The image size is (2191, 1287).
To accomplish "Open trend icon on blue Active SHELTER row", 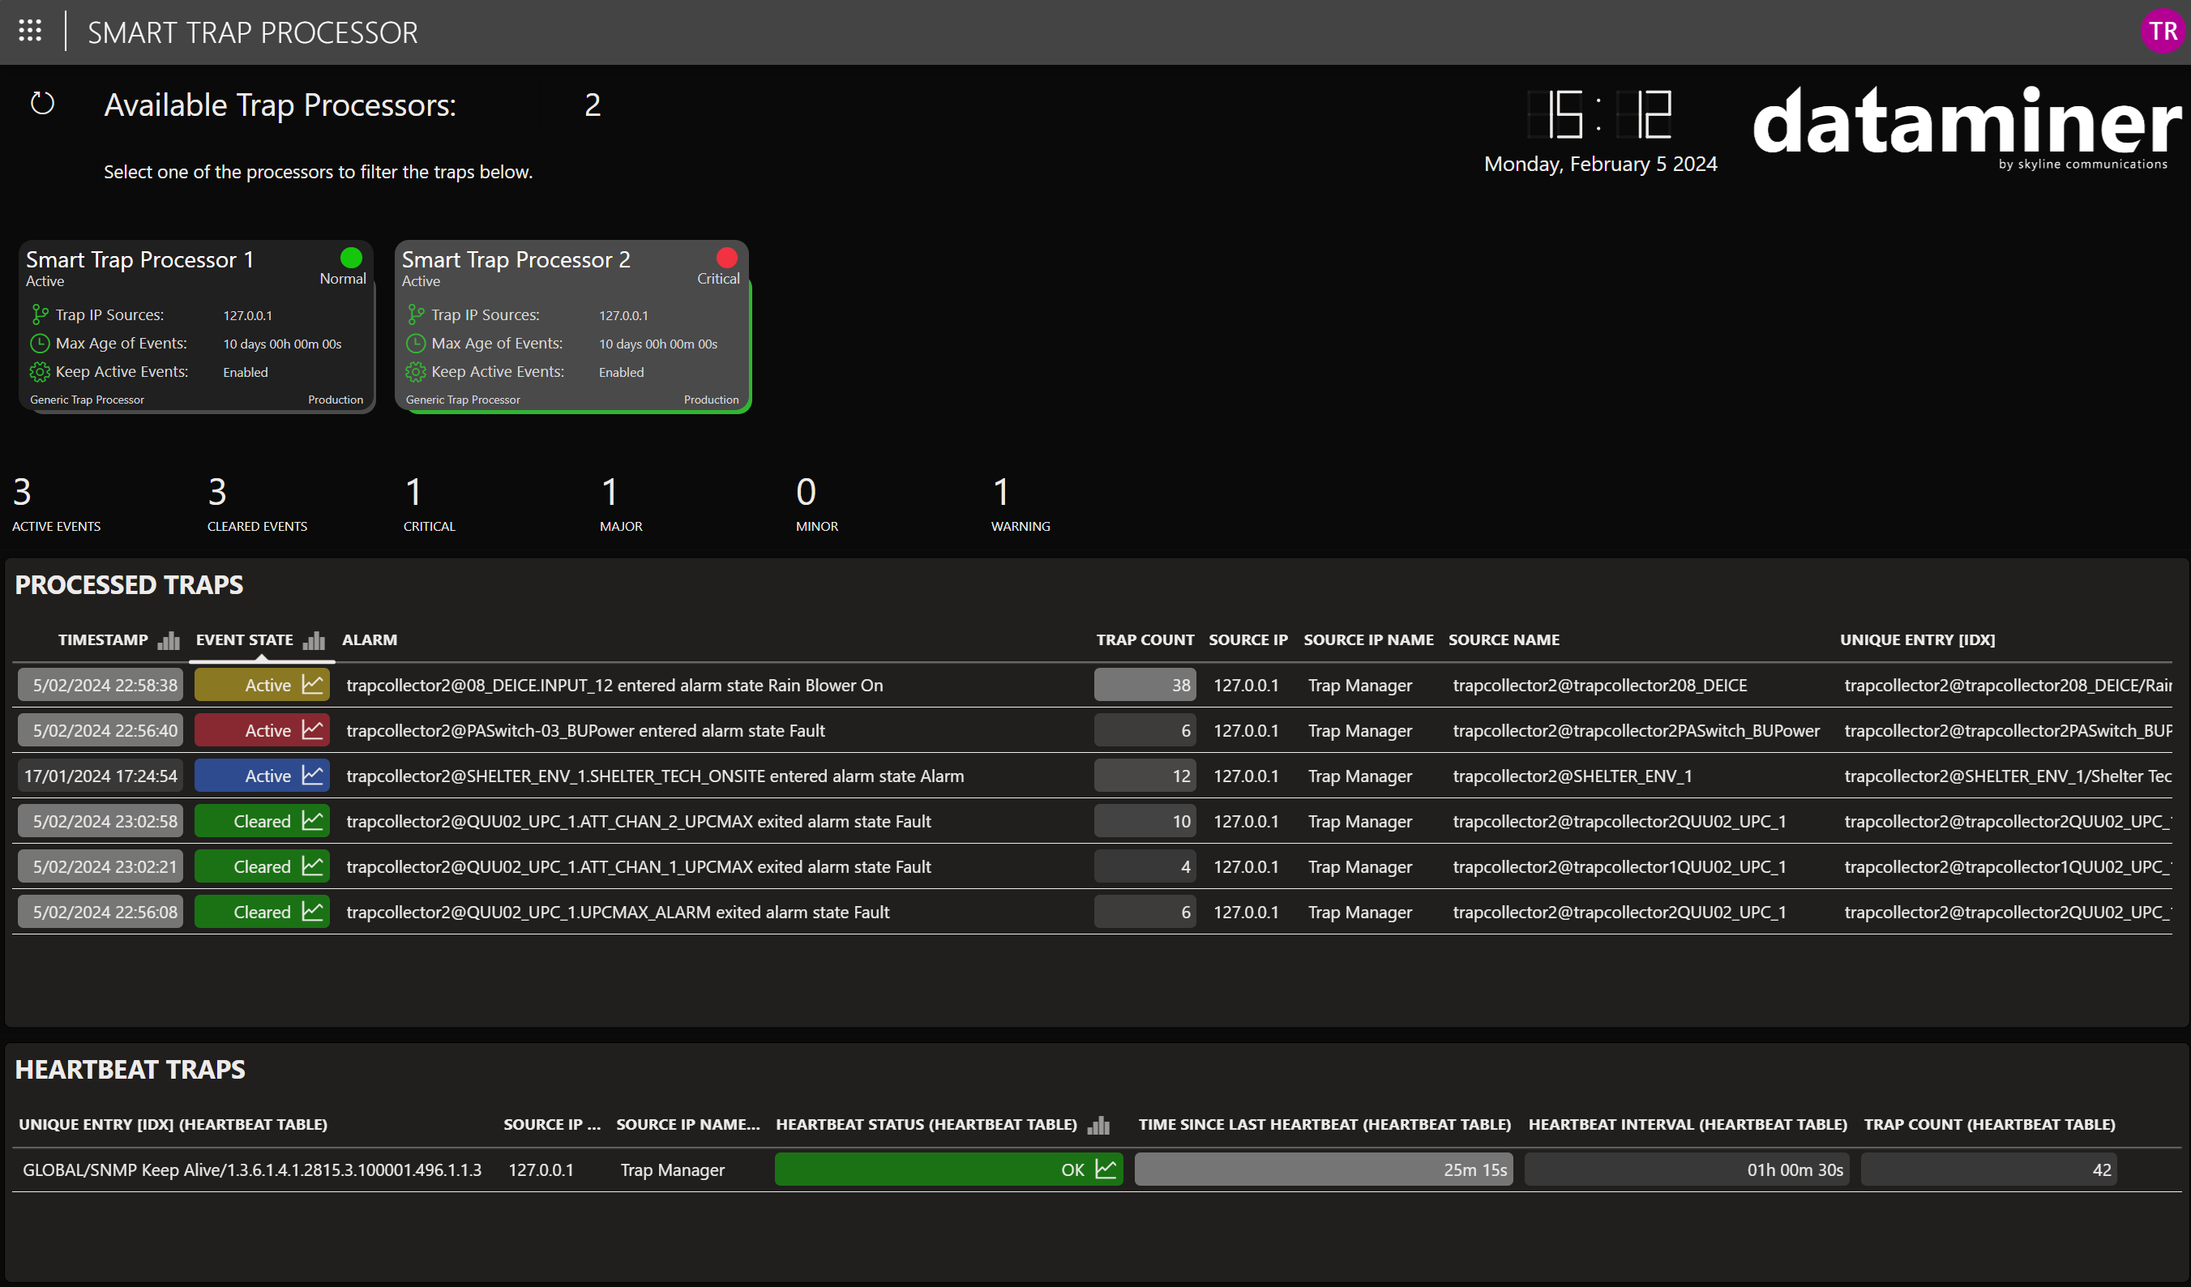I will tap(313, 775).
